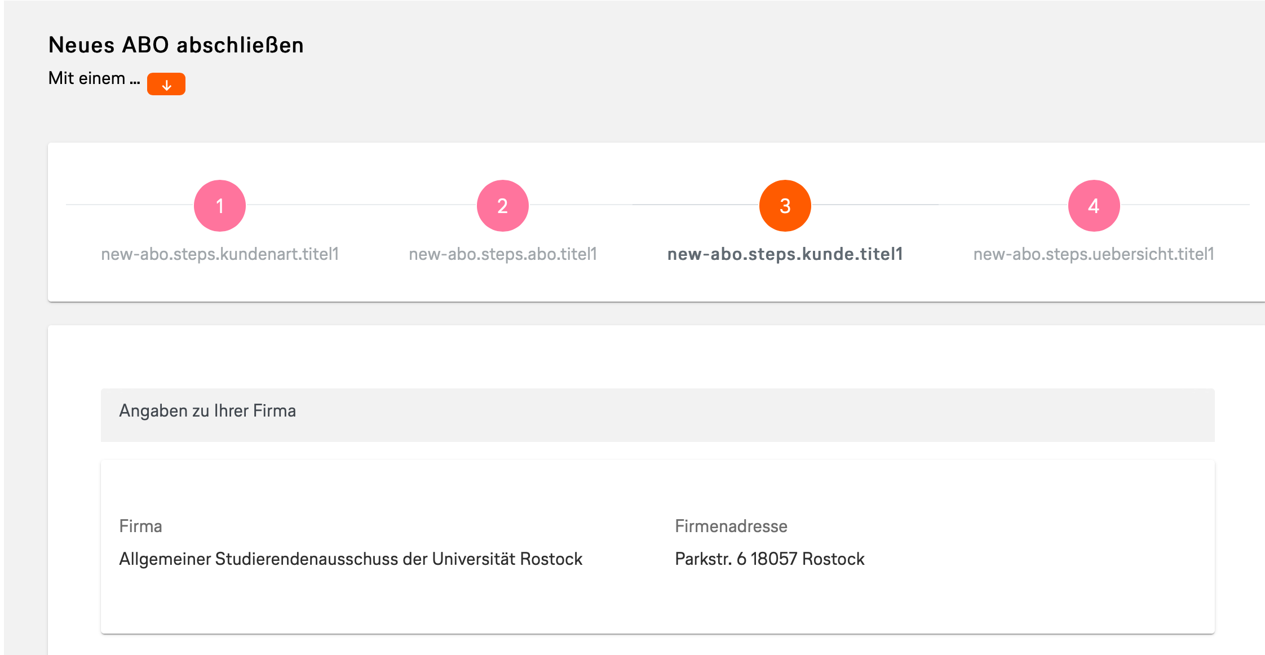Screen dimensions: 1265x655
Task: Jump to step 4 circle
Action: pyautogui.click(x=1094, y=206)
